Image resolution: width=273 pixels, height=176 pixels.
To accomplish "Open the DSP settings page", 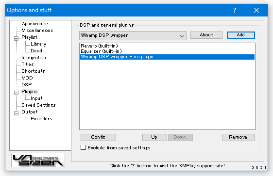I will (x=27, y=85).
